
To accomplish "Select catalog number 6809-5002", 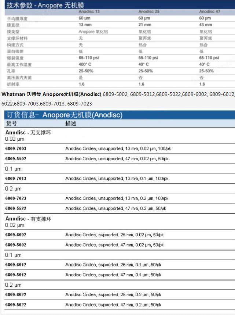I will coord(16,245).
